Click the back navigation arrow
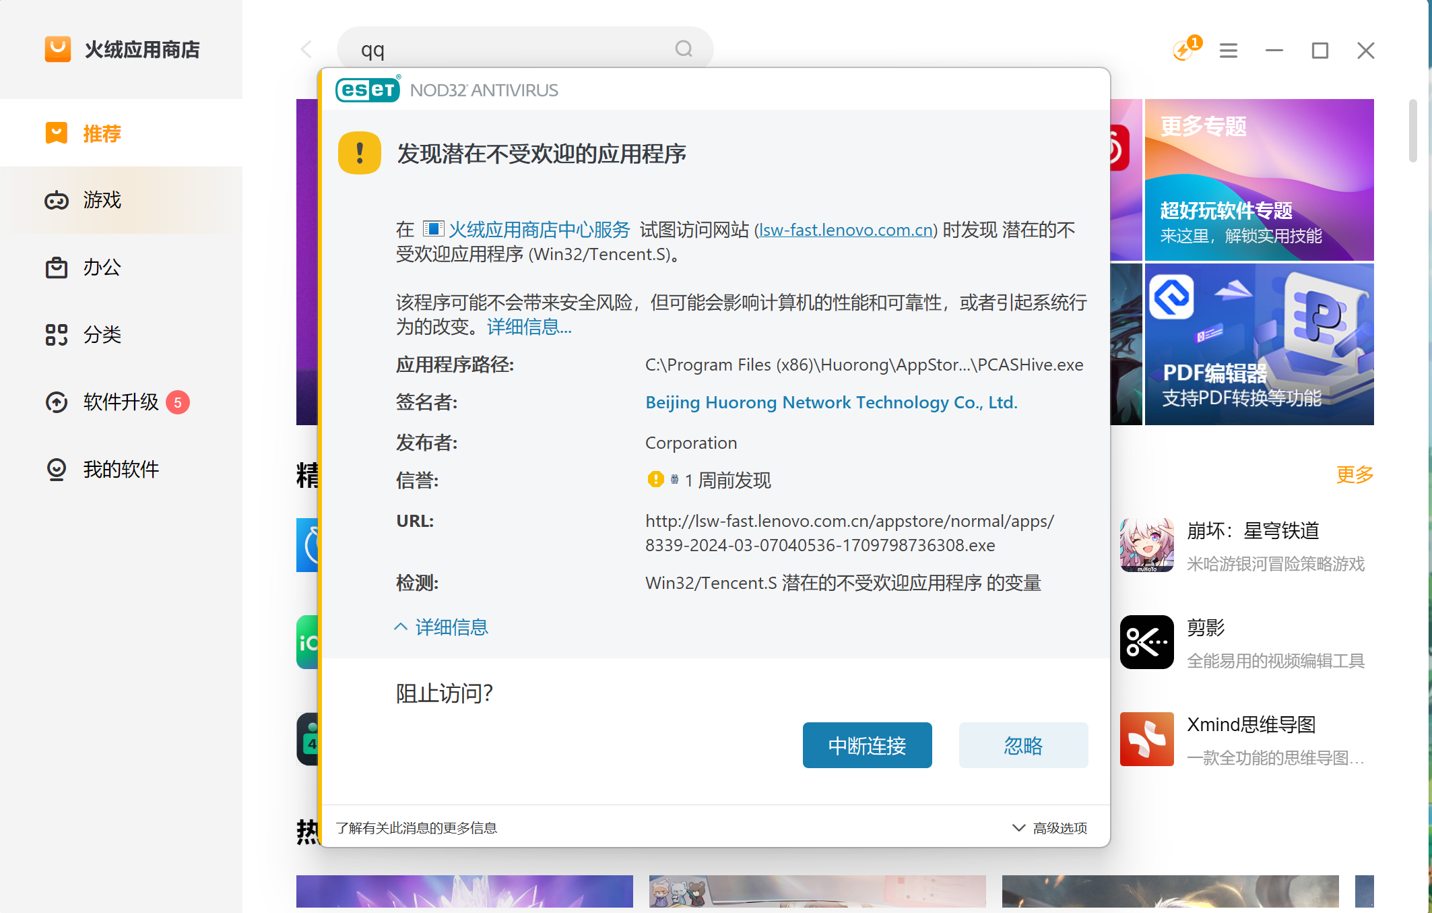The height and width of the screenshot is (913, 1432). click(306, 49)
